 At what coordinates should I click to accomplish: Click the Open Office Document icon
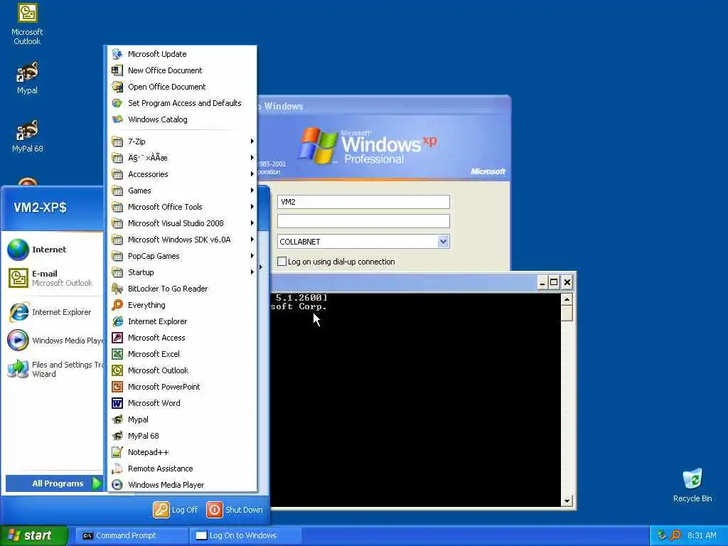(x=117, y=87)
